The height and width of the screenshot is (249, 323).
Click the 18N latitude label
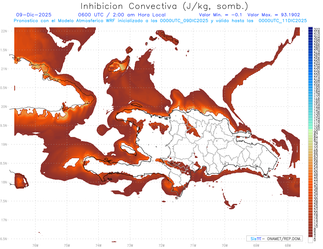4,182
